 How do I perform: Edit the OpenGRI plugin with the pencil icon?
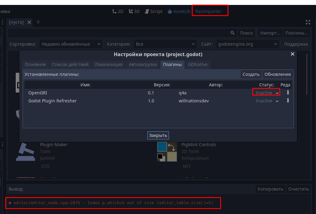(287, 92)
